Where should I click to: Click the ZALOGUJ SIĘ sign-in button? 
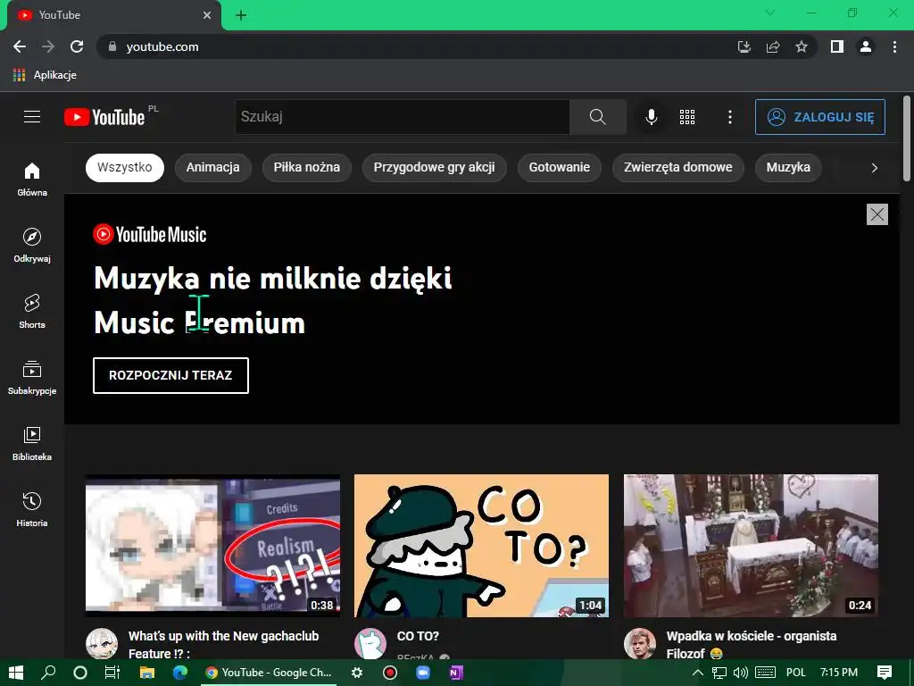click(x=820, y=117)
